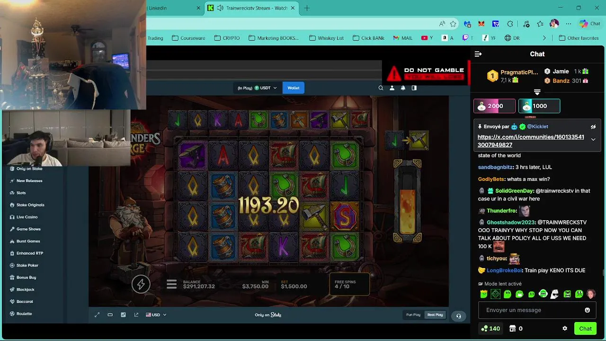The width and height of the screenshot is (606, 341).
Task: Switch to Fun Play mode
Action: [413, 314]
